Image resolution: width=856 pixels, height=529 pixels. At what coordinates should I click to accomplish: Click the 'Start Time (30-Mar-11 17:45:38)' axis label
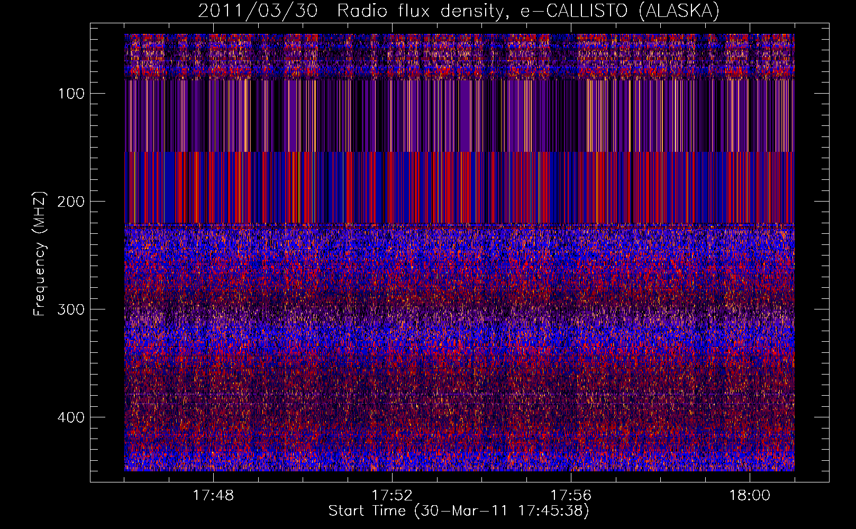(459, 511)
